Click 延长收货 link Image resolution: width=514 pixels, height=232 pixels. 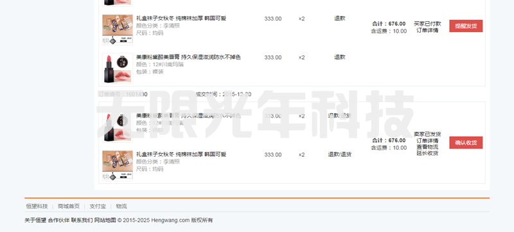pos(427,153)
